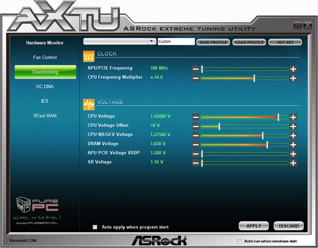Increase APU/PCIE Frequency with plus button
Screen dimensions: 318x248
coord(293,69)
